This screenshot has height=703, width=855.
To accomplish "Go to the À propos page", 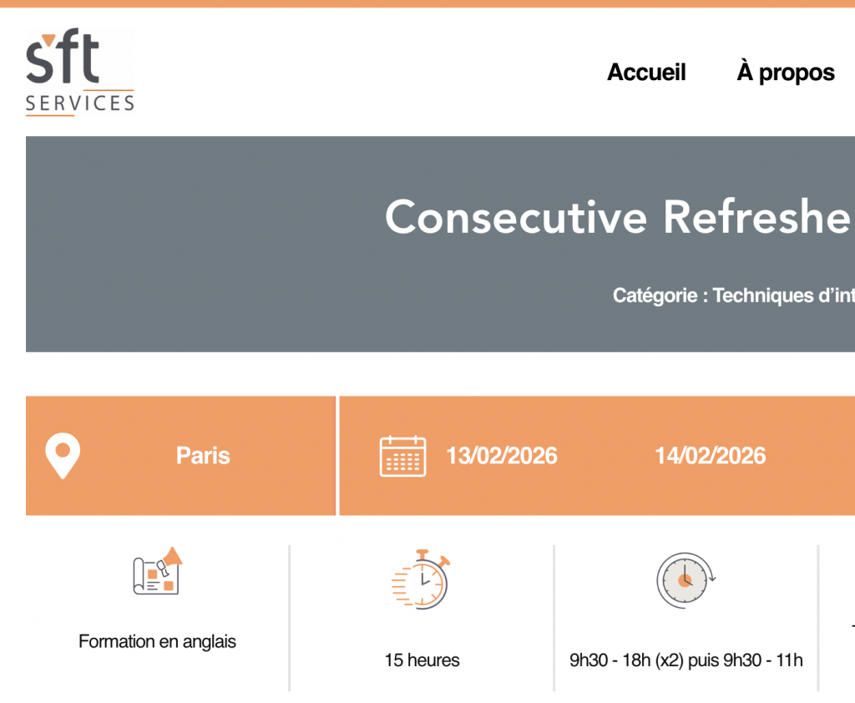I will point(785,73).
